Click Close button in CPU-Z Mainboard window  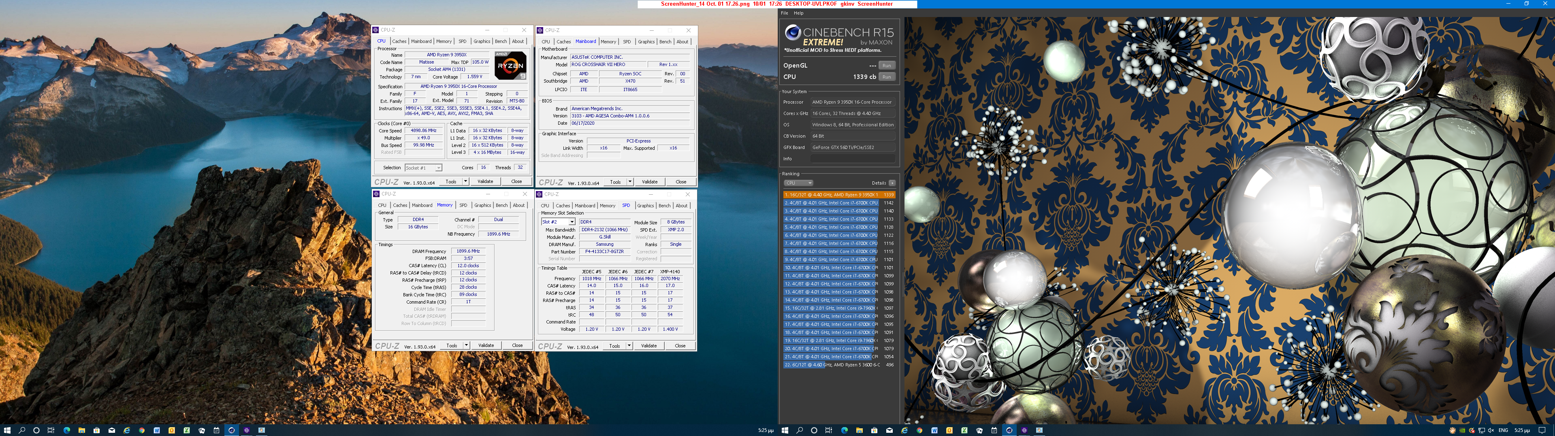681,181
